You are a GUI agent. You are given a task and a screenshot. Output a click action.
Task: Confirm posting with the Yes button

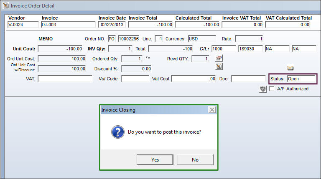pos(155,159)
